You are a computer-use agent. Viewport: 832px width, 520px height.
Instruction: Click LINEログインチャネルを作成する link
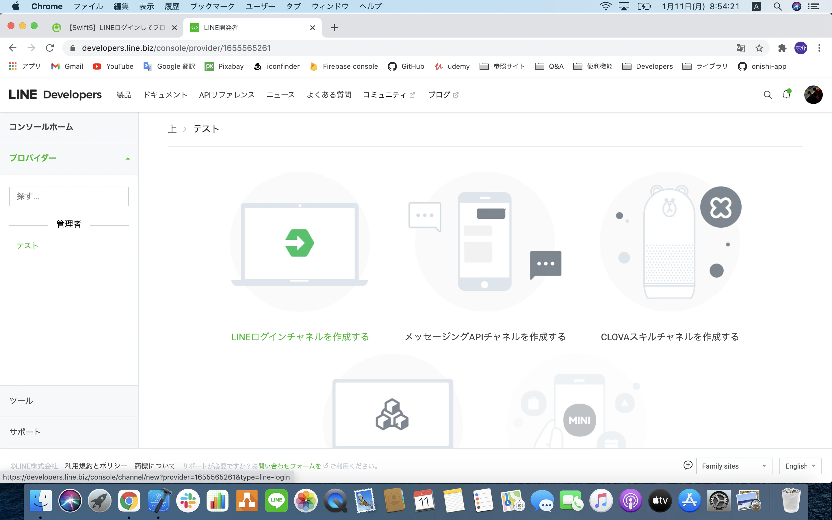click(300, 337)
